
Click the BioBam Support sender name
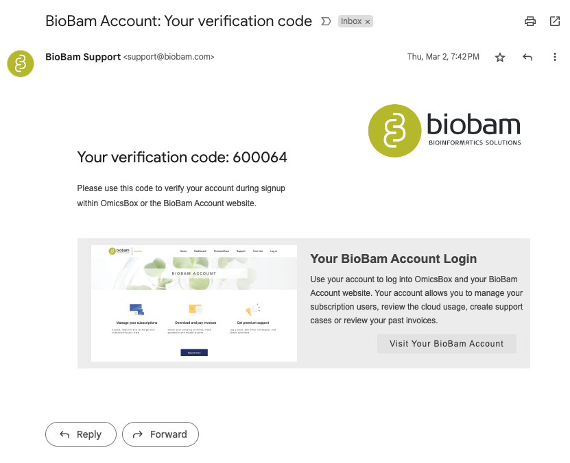(83, 57)
